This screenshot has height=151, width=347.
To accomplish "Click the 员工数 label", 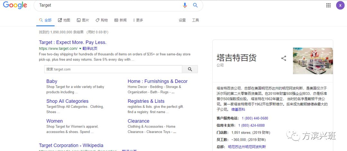I will pos(223,140).
